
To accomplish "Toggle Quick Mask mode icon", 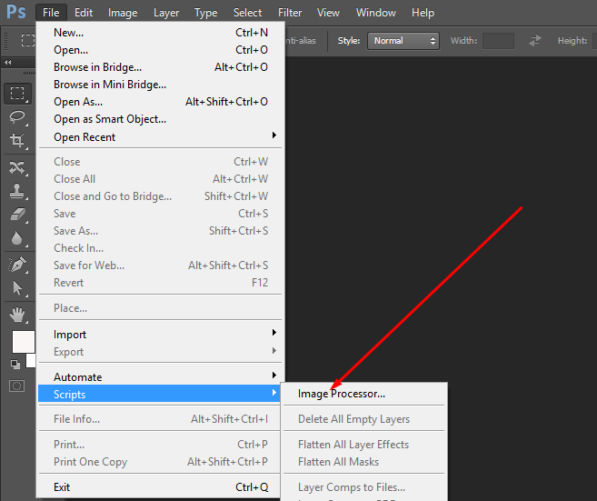I will [16, 386].
